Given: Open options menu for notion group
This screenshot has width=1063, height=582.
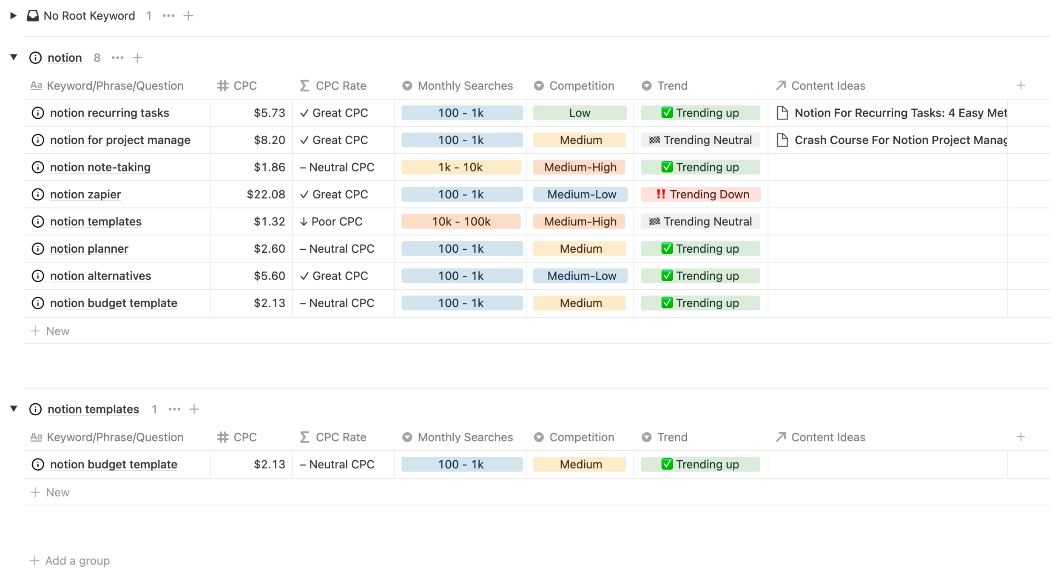Looking at the screenshot, I should [117, 57].
